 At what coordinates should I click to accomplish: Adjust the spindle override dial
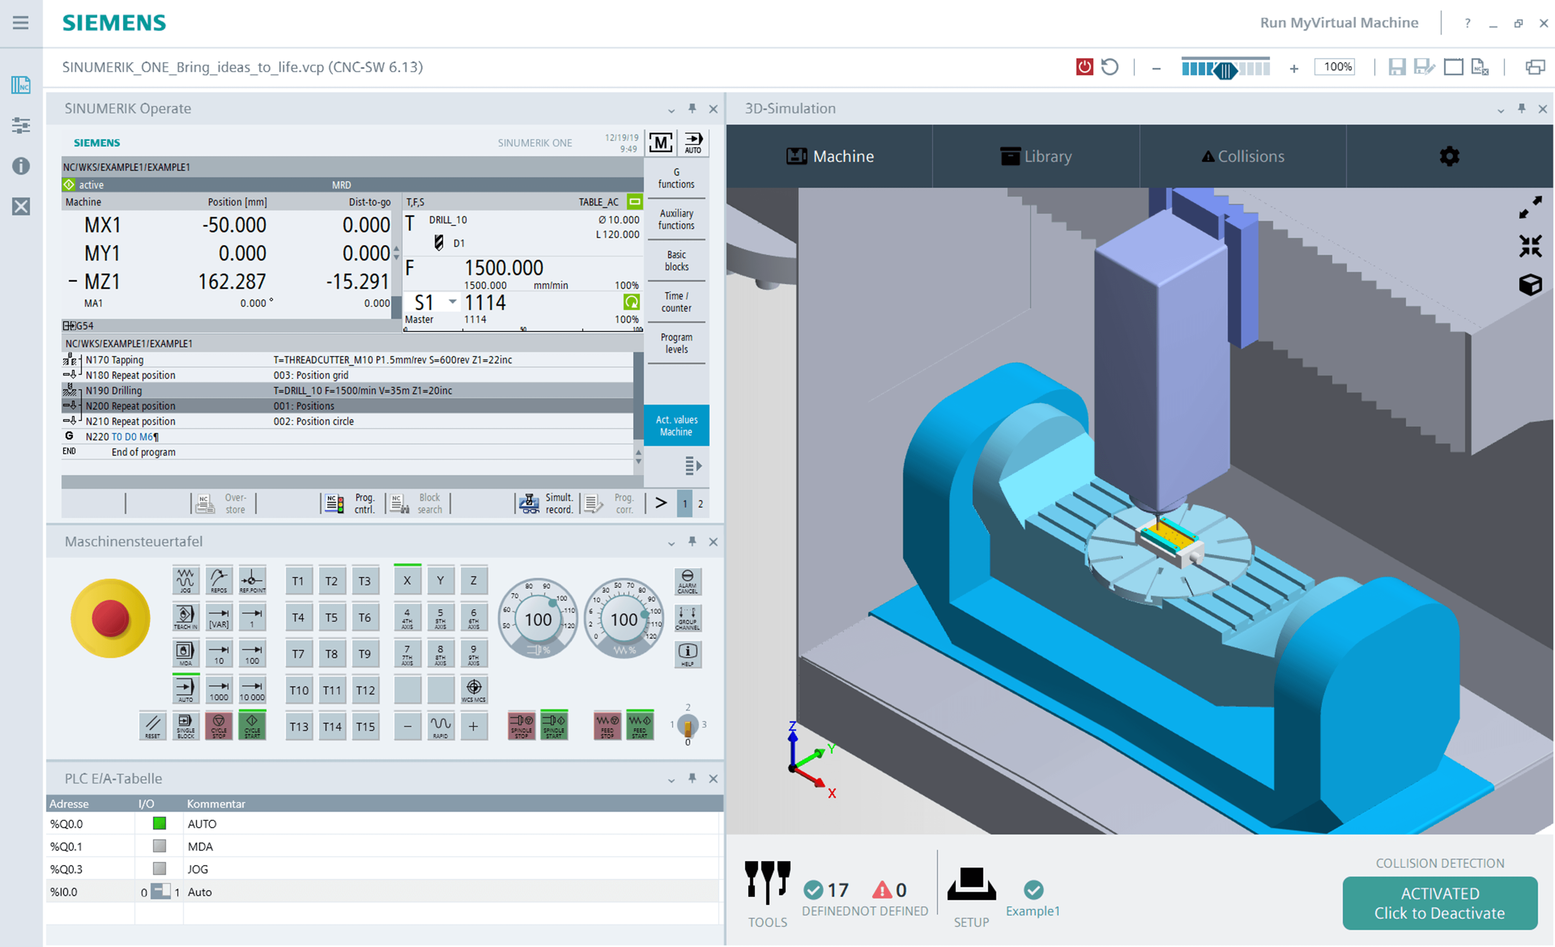(538, 619)
